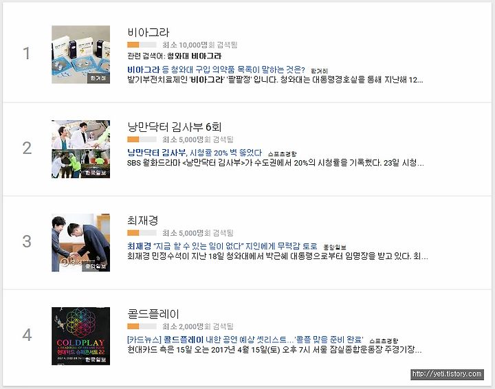Open the Coldplay concert poster thumbnail
Viewport: 495px width, 389px height.
pos(81,336)
